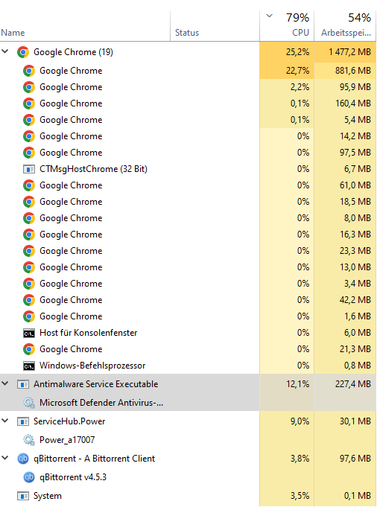Click the qBittorrent v4.5.3 icon
377x507 pixels.
(29, 477)
